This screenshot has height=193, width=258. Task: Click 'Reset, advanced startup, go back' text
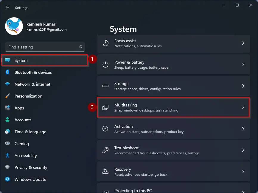[141, 175]
